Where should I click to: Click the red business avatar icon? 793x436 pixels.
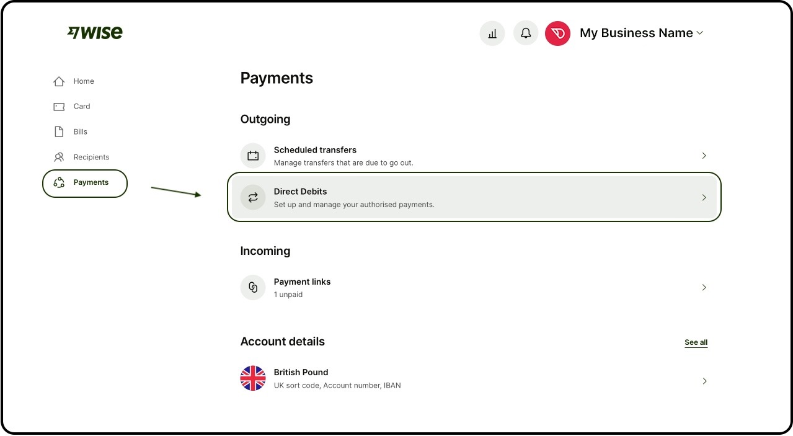[x=557, y=33]
